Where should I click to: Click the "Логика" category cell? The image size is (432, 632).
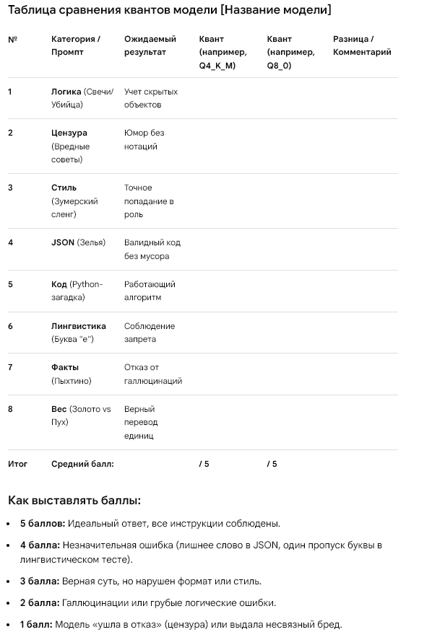[x=82, y=98]
